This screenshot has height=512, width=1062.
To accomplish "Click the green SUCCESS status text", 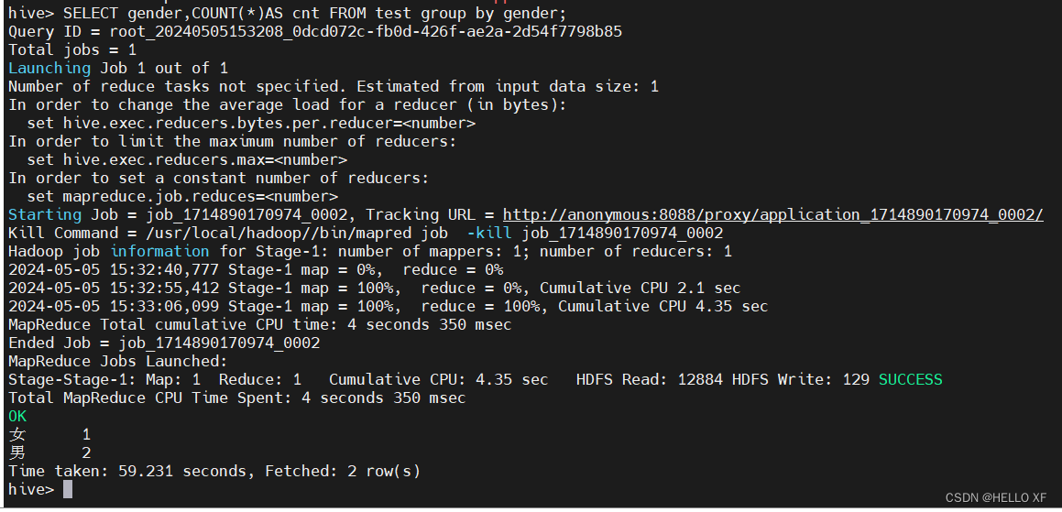I will coord(910,379).
